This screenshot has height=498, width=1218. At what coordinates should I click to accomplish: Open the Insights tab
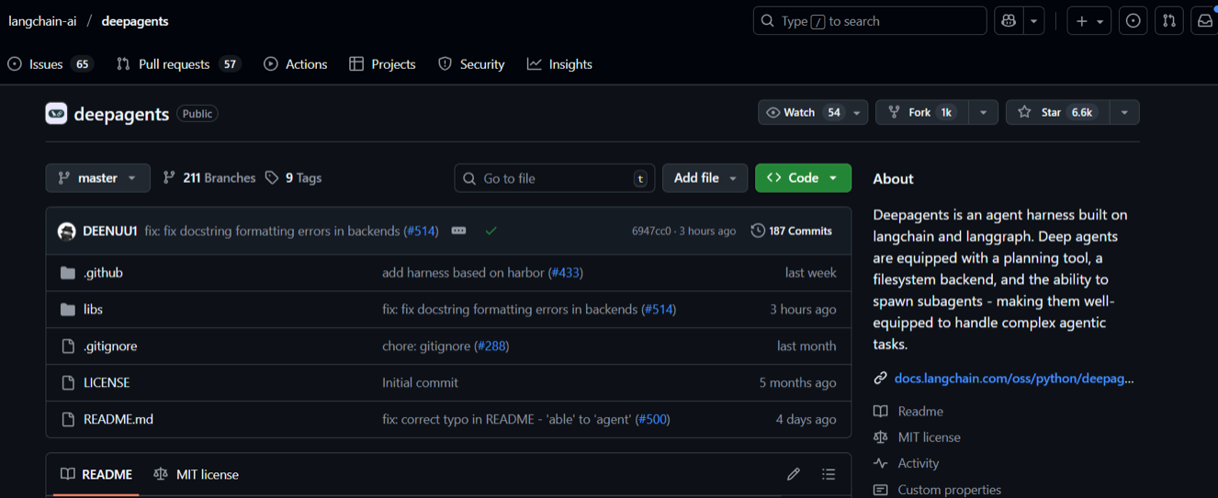coord(559,64)
